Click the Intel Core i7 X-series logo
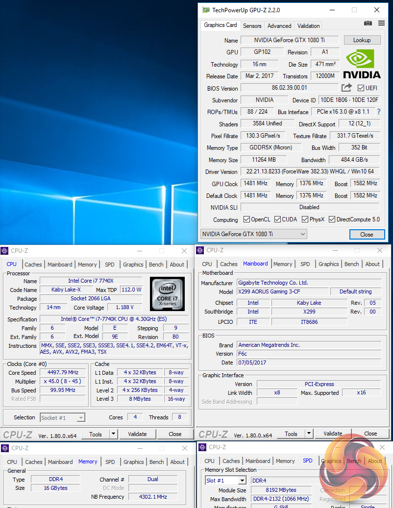The width and height of the screenshot is (393, 508). 167,294
